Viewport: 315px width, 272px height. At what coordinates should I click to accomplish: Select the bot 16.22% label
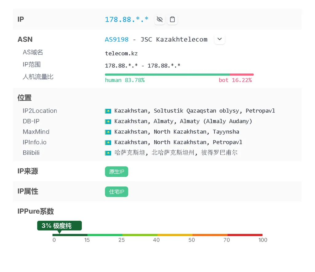tap(235, 80)
